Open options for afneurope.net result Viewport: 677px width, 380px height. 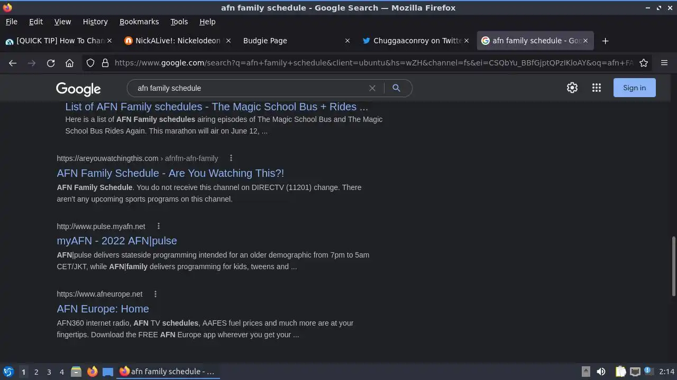(155, 294)
